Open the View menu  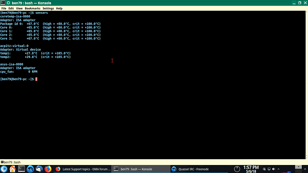19,8
